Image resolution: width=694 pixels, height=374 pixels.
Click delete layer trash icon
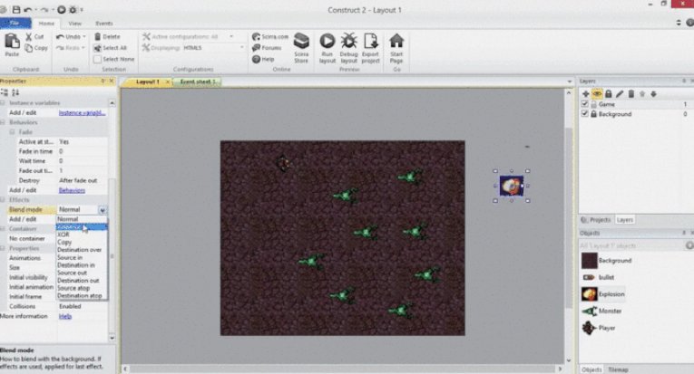point(631,93)
